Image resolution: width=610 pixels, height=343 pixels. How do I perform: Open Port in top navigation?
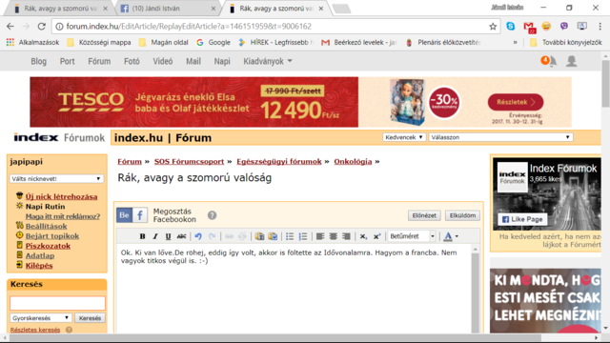click(67, 61)
